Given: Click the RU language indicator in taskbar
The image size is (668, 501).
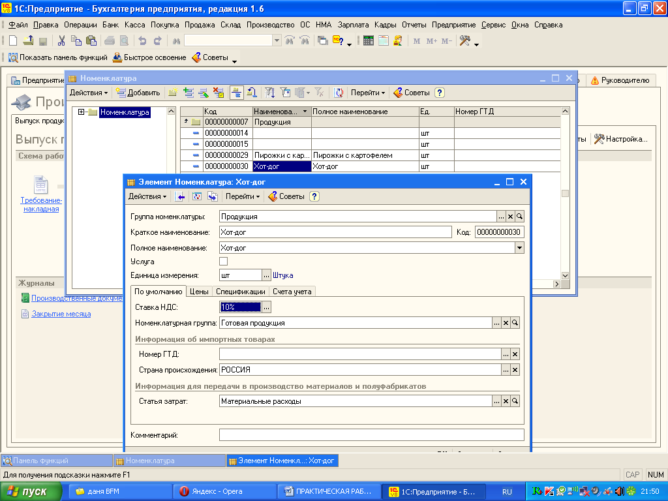Looking at the screenshot, I should (x=507, y=492).
